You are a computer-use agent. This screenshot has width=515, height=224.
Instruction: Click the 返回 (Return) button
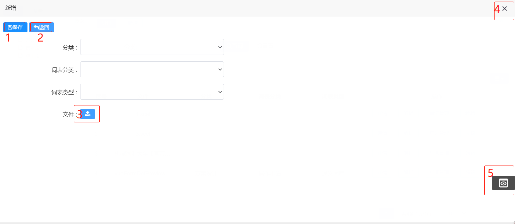point(42,27)
